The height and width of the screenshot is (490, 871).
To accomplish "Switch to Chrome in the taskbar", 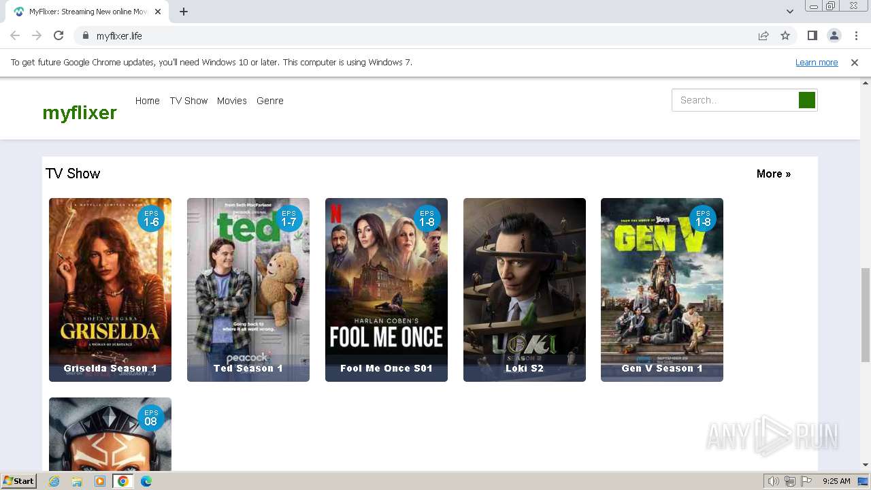I will tap(122, 481).
